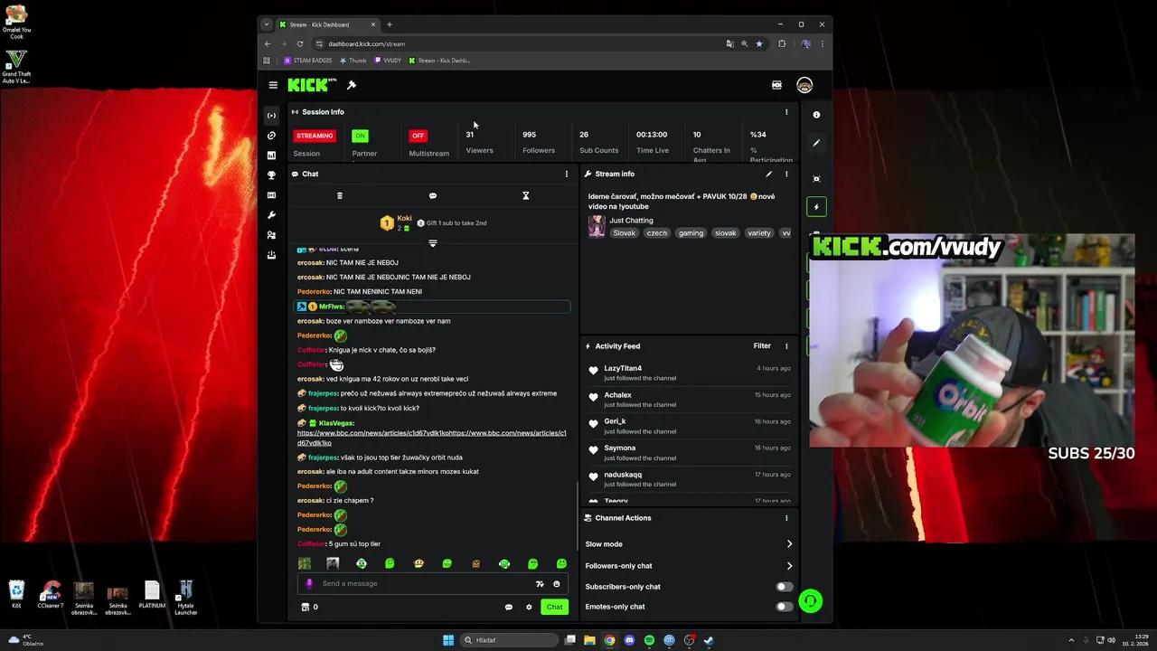Click the trash icon in Chat toolbar
This screenshot has width=1157, height=651.
pyautogui.click(x=340, y=195)
